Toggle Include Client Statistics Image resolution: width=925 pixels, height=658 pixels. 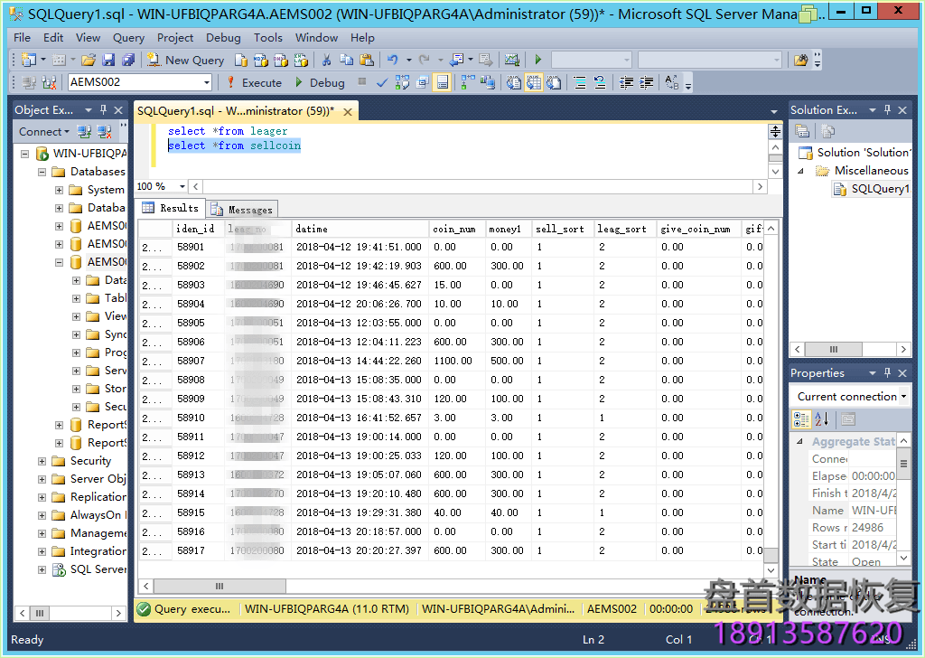pos(487,82)
